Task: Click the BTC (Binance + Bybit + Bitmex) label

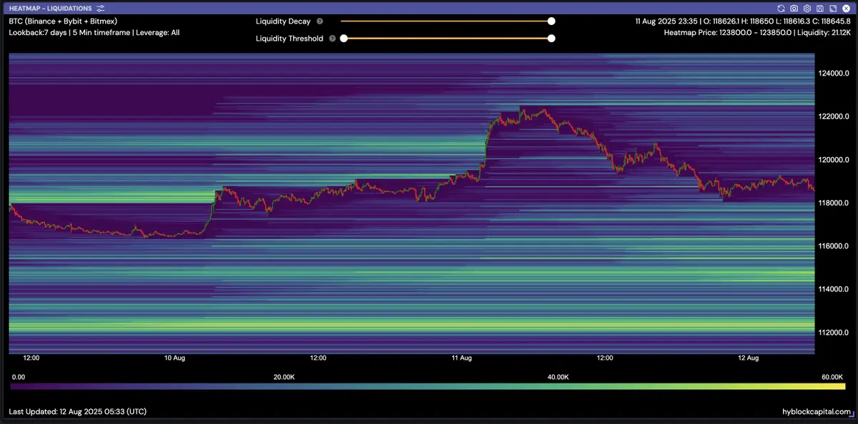Action: pyautogui.click(x=63, y=21)
